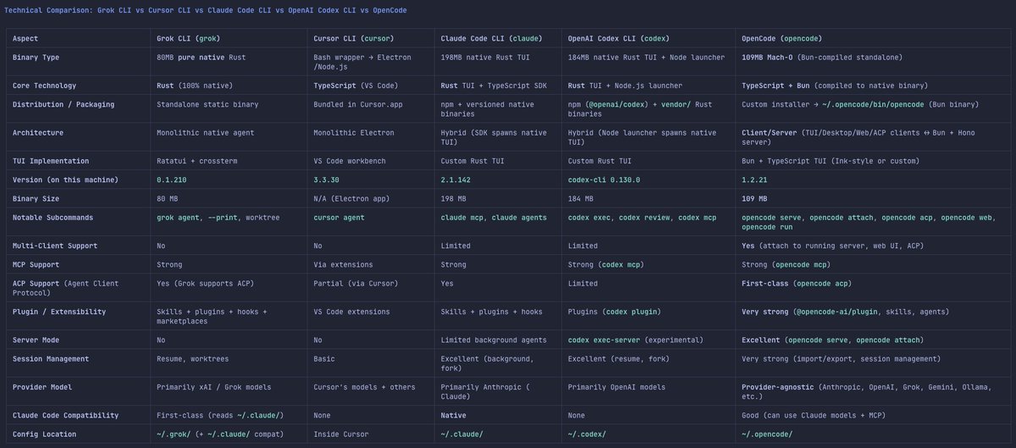Click the 'Version (on this machine)' row label

65,180
